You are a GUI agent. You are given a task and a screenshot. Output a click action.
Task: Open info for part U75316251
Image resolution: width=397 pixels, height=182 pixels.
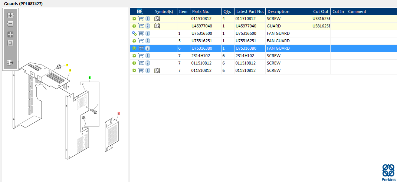pos(148,41)
